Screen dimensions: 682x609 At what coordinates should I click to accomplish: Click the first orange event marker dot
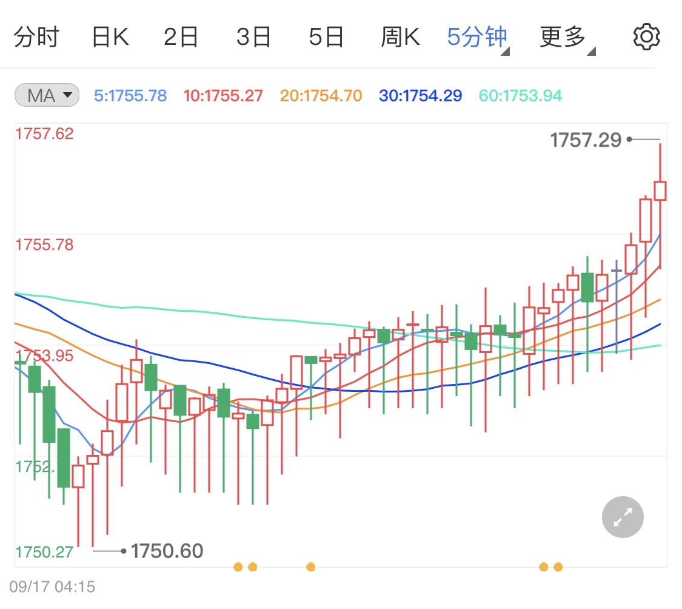(238, 567)
